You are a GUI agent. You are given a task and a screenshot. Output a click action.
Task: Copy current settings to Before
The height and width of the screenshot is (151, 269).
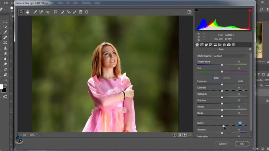(185, 135)
